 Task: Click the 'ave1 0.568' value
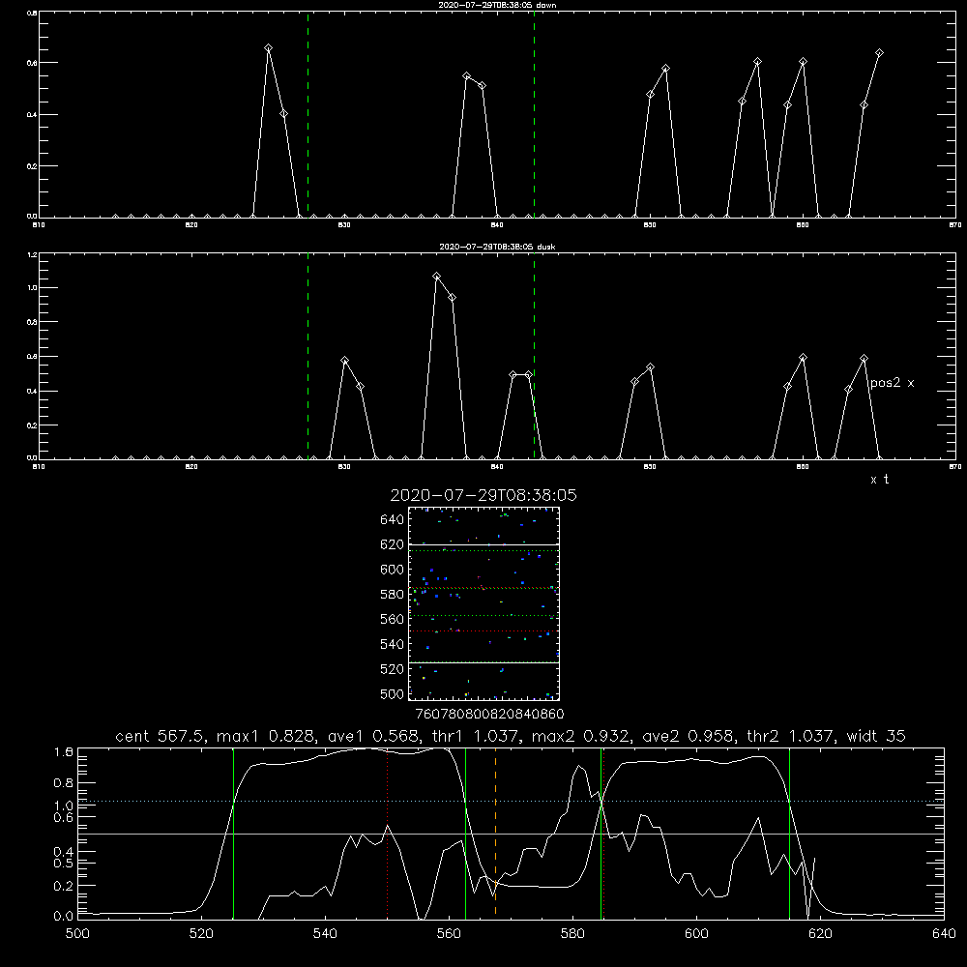[375, 736]
